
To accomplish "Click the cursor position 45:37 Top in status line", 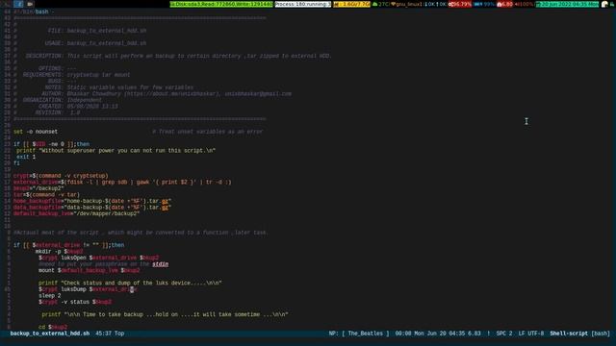I will [110, 334].
